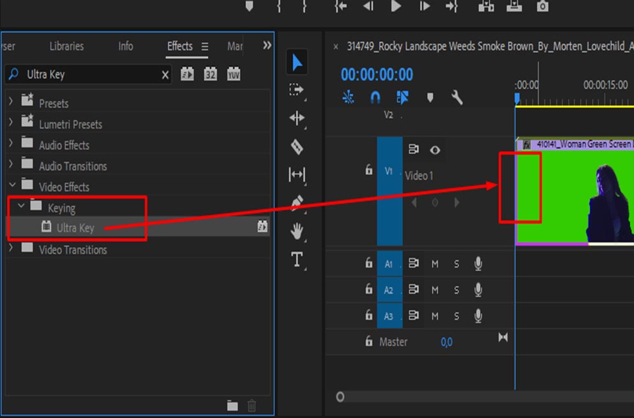Viewport: 634px width, 418px height.
Task: Solo audio track A2
Action: pos(457,290)
